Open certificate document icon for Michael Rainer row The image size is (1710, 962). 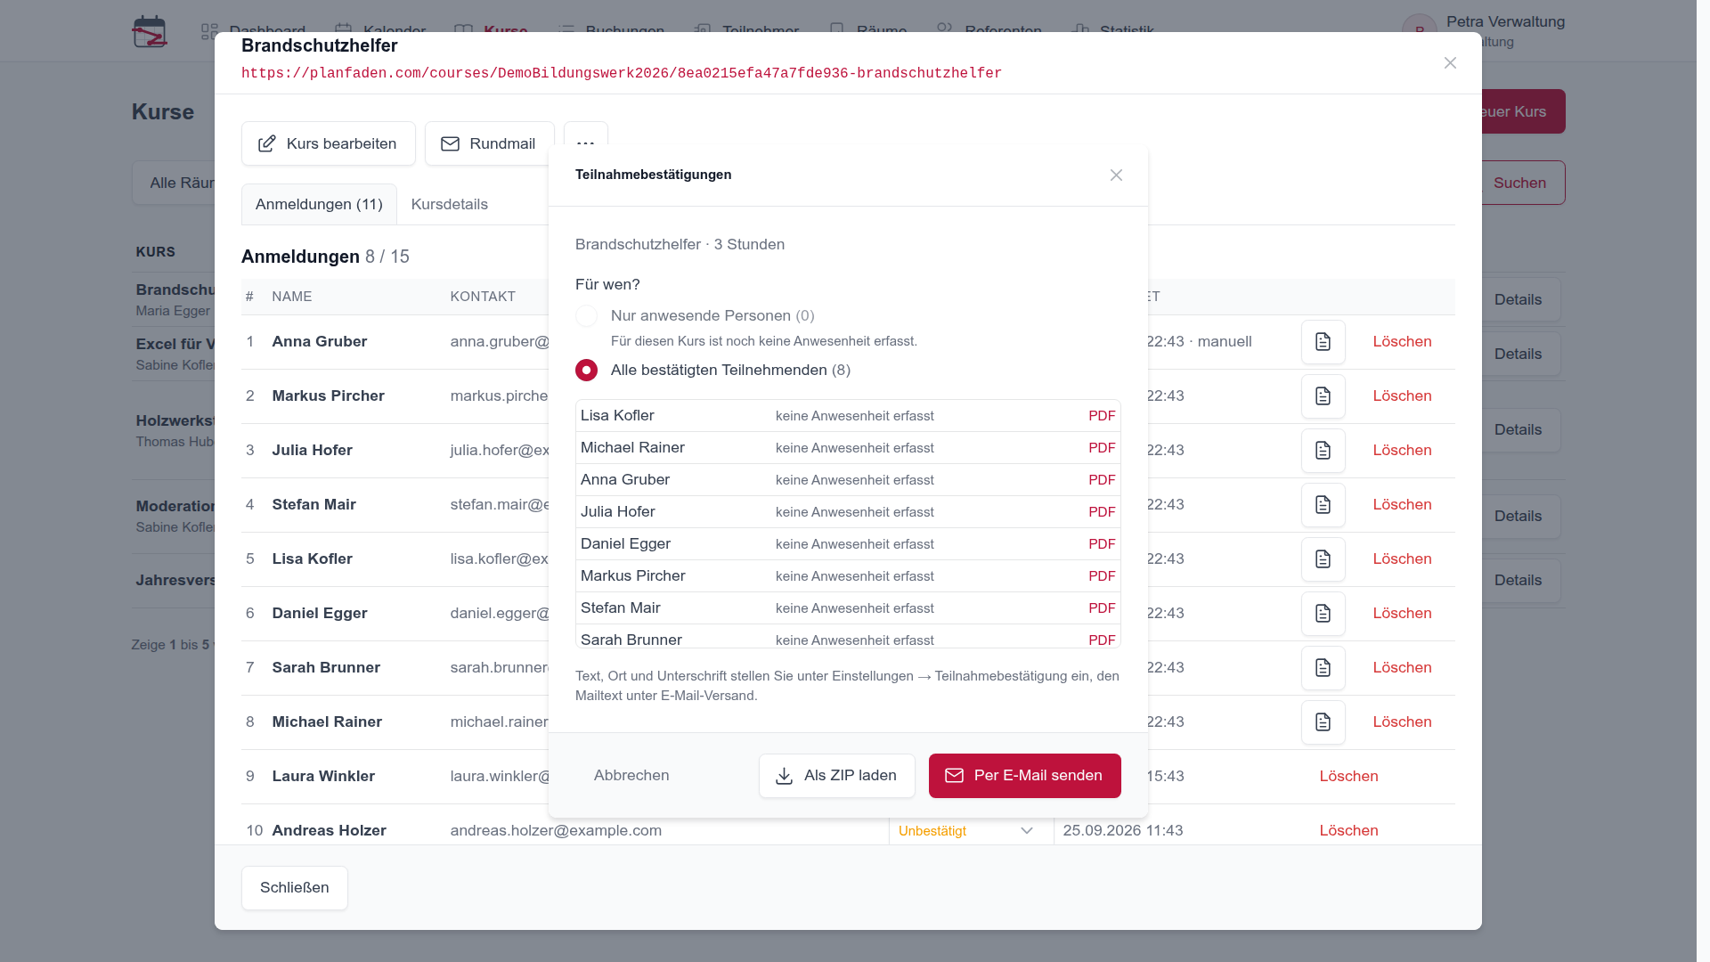1323,722
